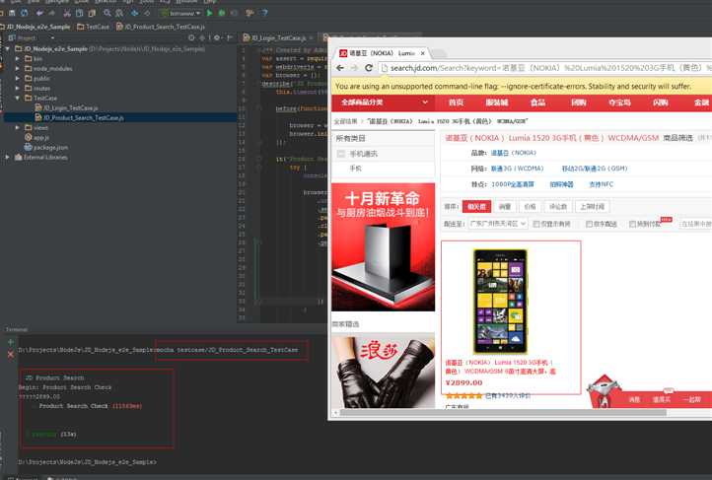Click the Undo arrow in the IDE toolbar
This screenshot has width=712, height=480.
39,13
